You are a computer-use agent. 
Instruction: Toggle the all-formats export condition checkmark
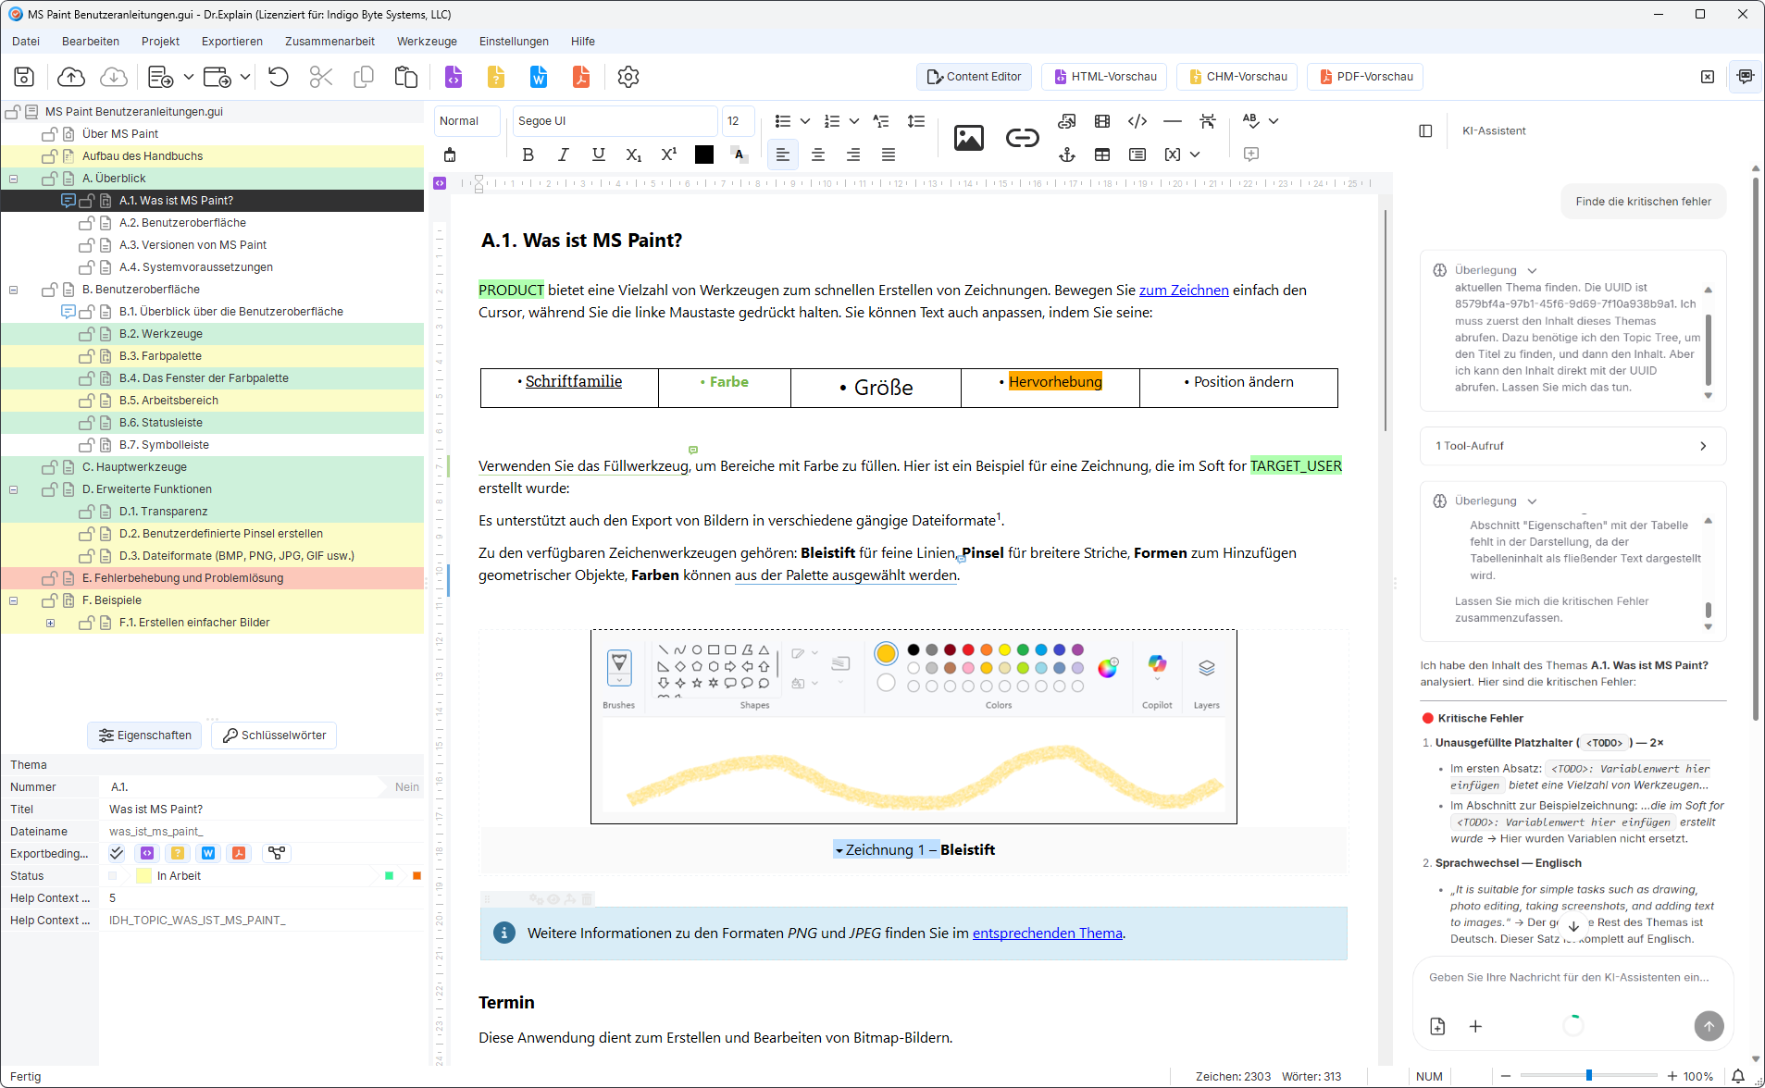coord(117,853)
